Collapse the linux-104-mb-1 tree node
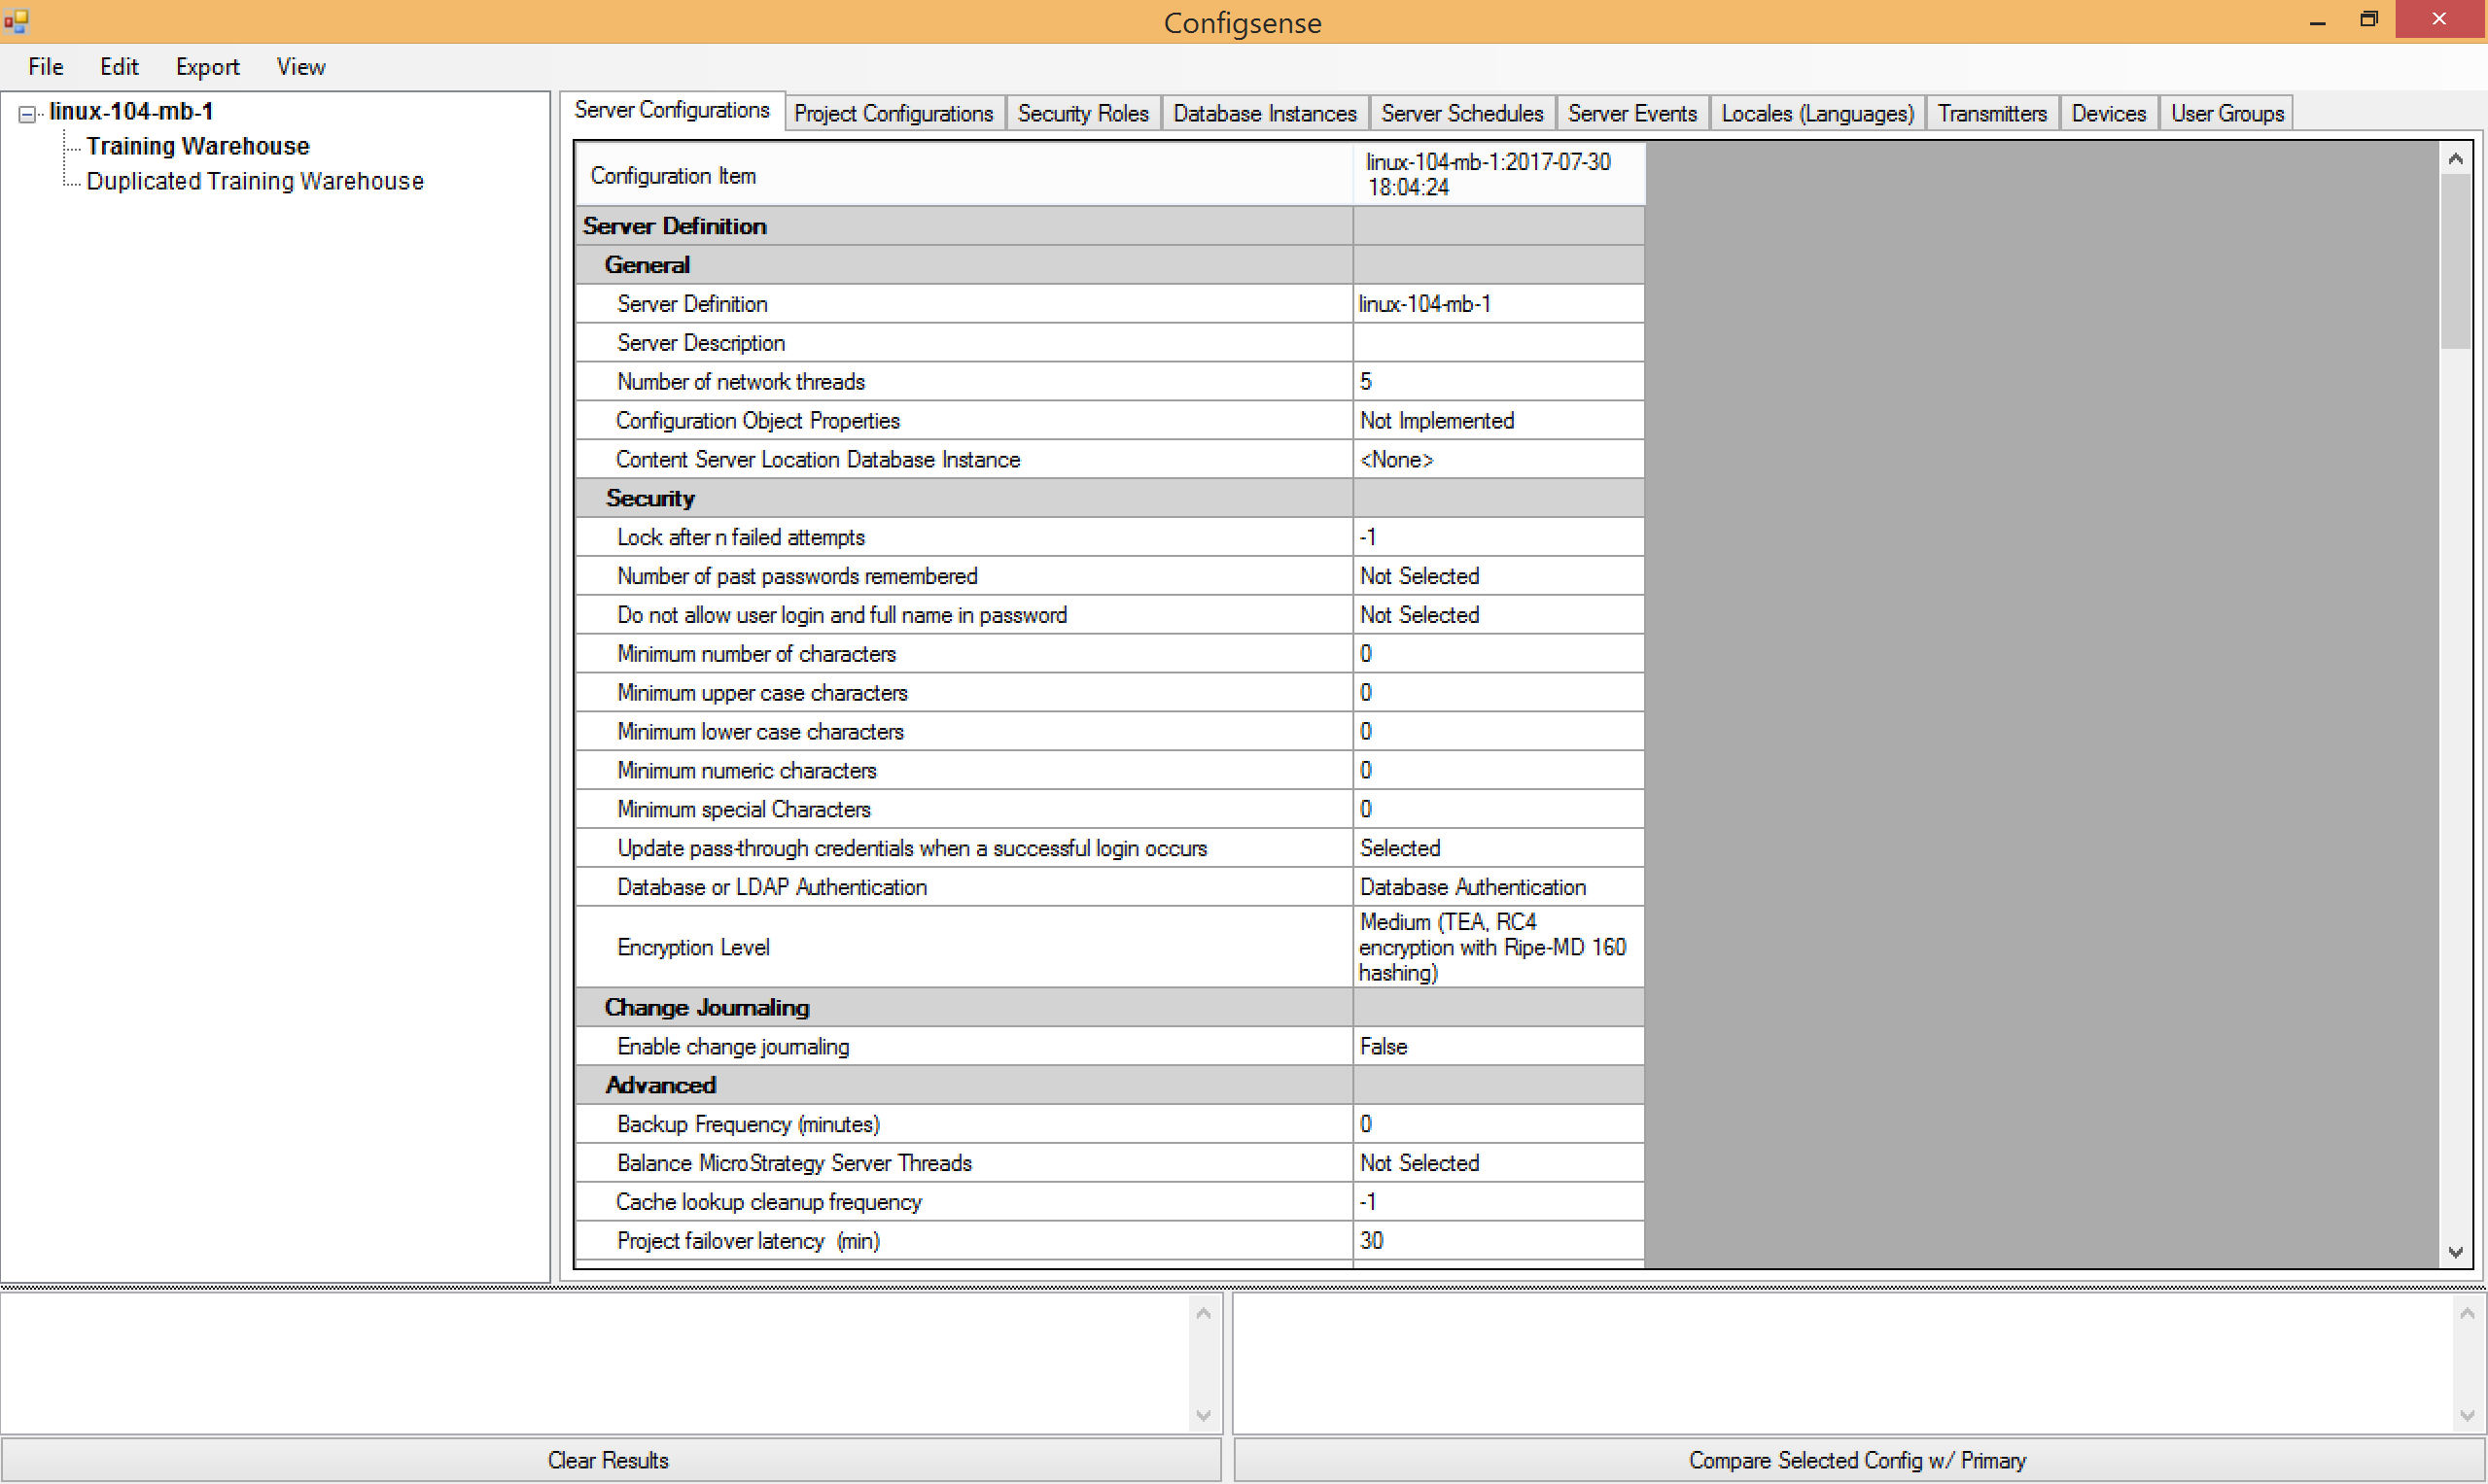The height and width of the screenshot is (1484, 2488). point(27,114)
